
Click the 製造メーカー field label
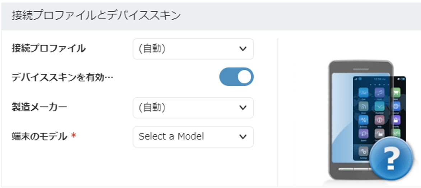coord(39,107)
